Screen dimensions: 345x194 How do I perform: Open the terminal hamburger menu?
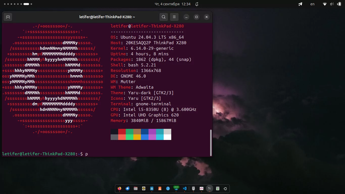(174, 17)
